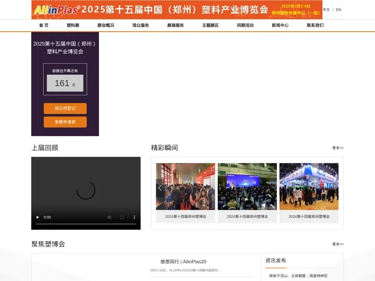The height and width of the screenshot is (281, 375).
Task: Open the 塑料展 menu item
Action: [x=73, y=25]
